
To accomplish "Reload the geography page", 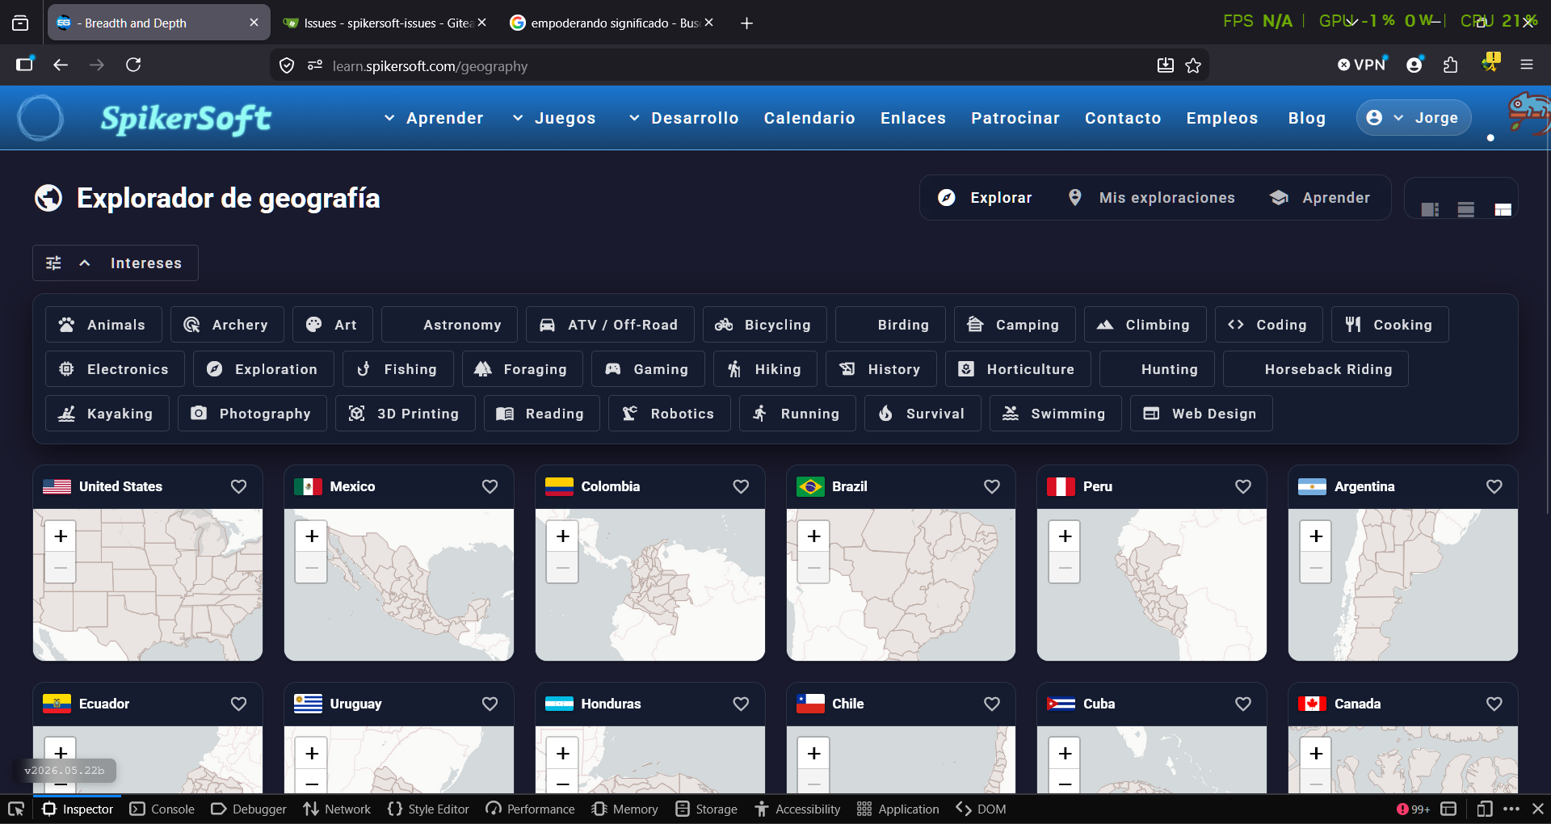I will (133, 65).
